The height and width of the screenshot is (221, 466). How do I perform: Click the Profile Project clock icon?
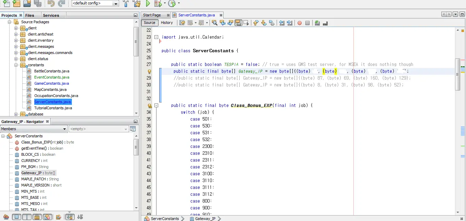coord(172,3)
